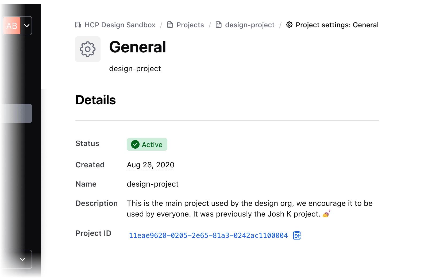Click the green checkmark inside the Active badge
447x278 pixels.
135,144
